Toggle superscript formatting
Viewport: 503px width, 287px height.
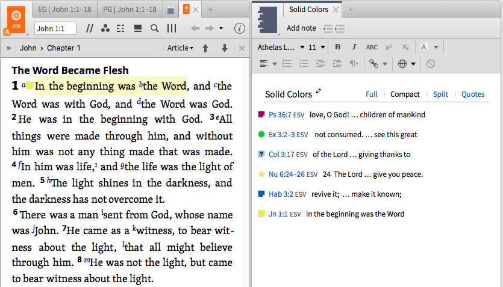pyautogui.click(x=389, y=48)
